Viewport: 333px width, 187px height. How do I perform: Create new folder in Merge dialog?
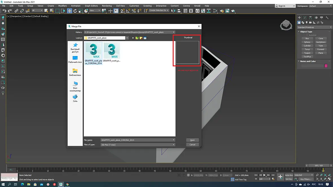(x=141, y=38)
